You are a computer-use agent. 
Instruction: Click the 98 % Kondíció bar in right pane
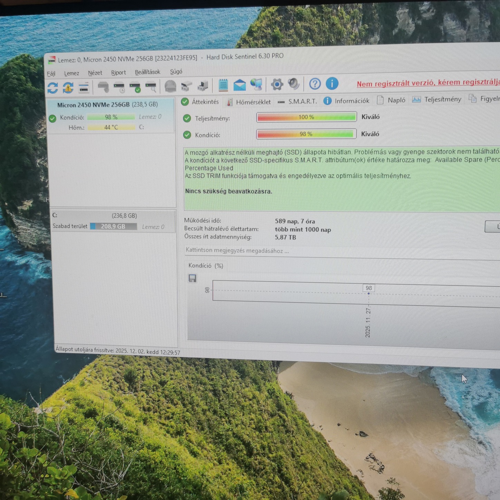tap(306, 134)
